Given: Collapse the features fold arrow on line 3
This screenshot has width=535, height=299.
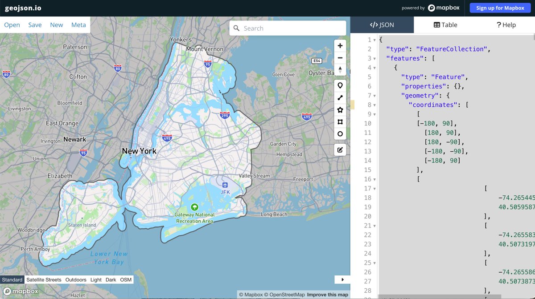Looking at the screenshot, I should coord(374,59).
